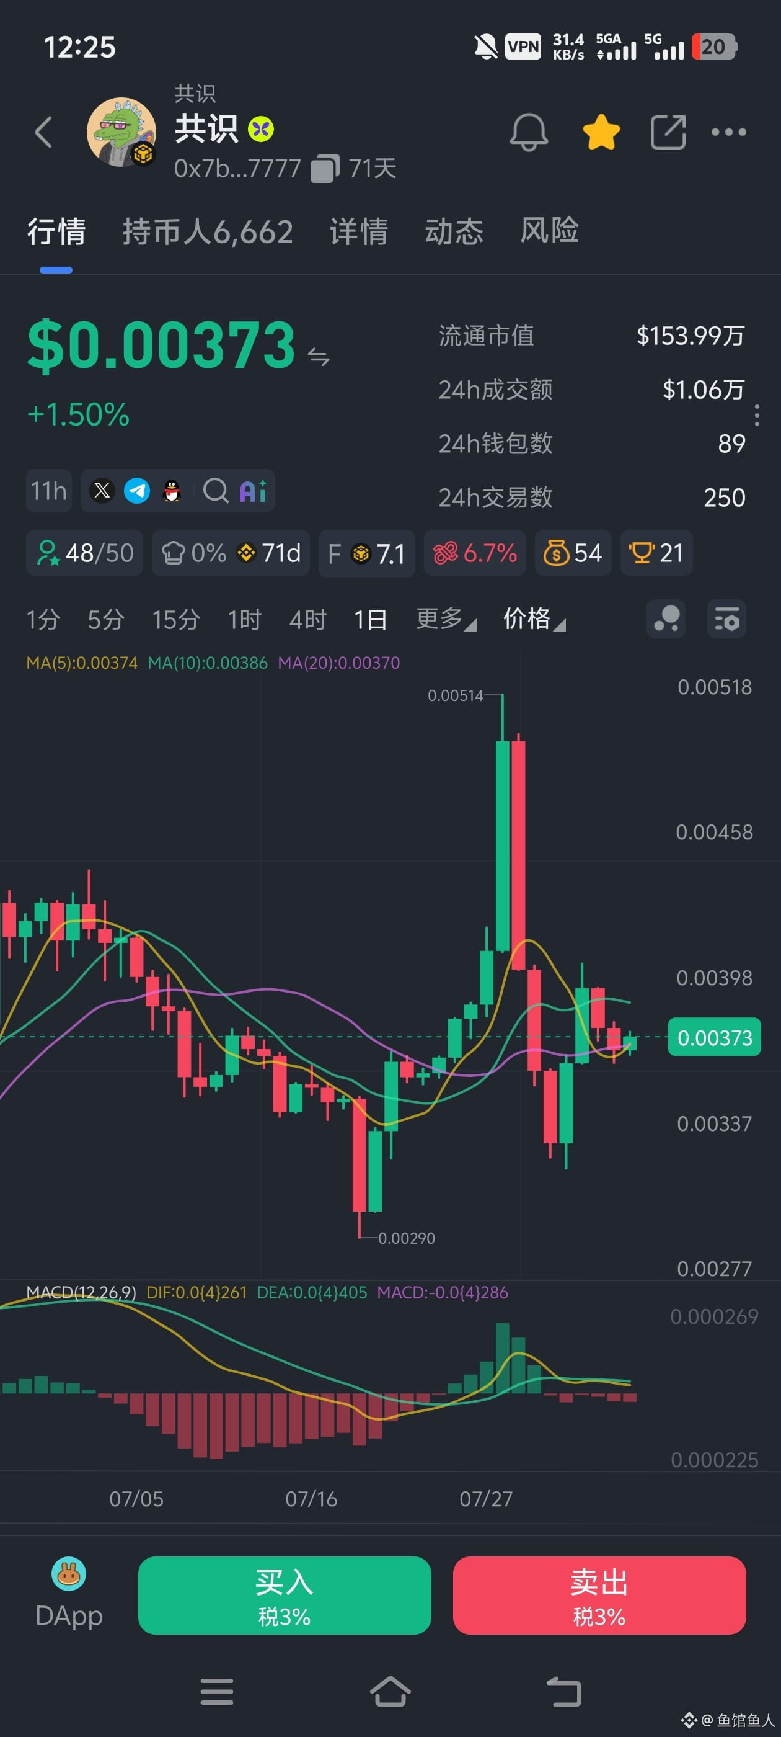Tap the MA(10):0.00386 indicator label

(x=208, y=663)
